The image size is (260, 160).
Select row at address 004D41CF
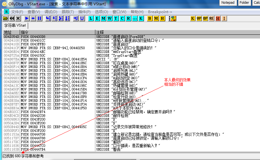[131, 48]
